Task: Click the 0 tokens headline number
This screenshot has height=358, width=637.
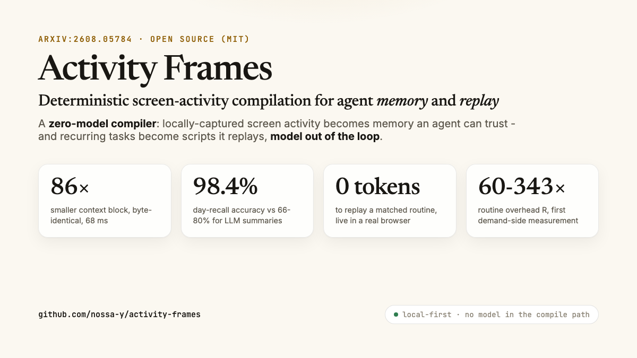Action: point(377,186)
